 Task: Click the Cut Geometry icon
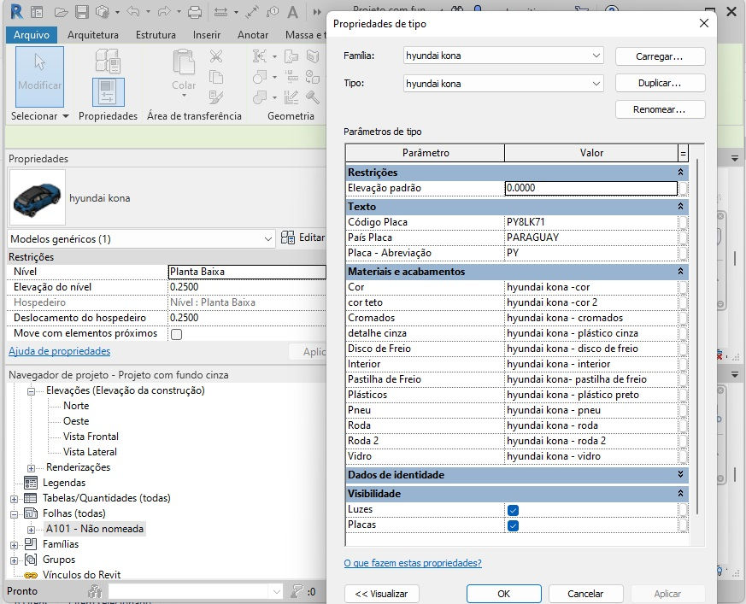[x=260, y=77]
